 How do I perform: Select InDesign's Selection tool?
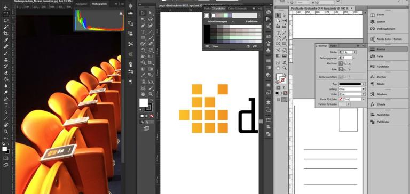click(278, 15)
